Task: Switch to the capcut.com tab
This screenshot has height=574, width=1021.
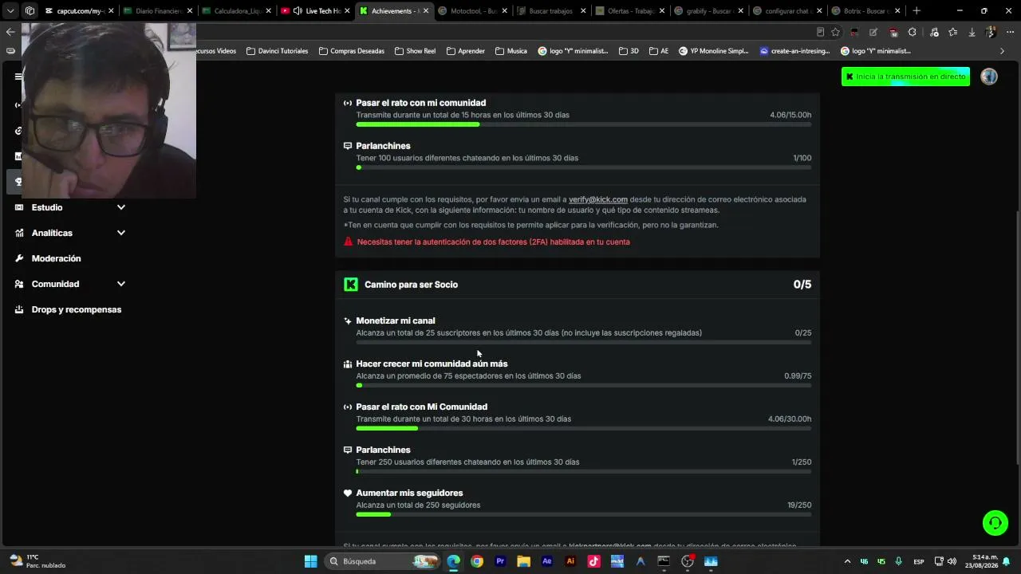Action: coord(80,11)
